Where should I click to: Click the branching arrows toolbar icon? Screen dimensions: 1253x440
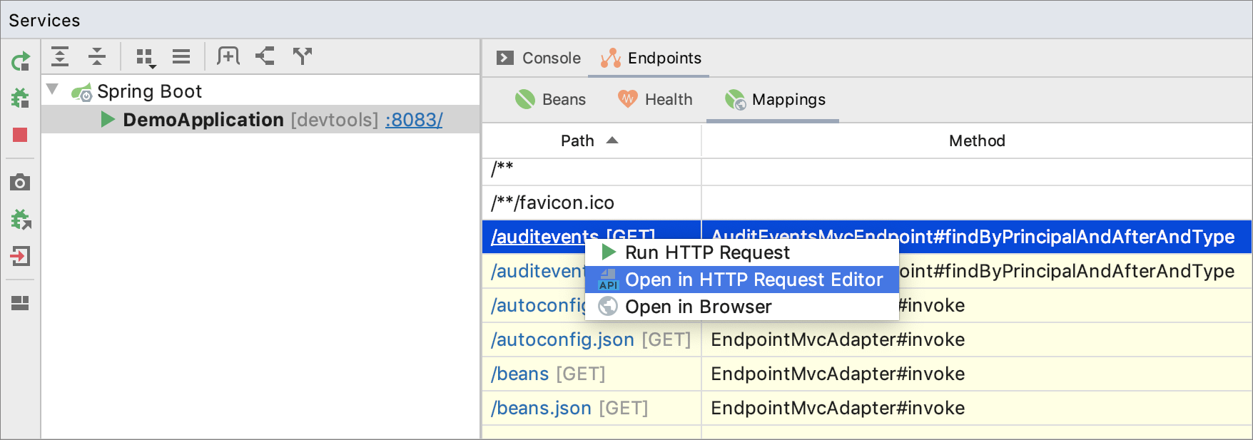[x=303, y=56]
